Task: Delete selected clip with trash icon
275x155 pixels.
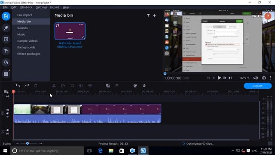Action: coord(36,86)
